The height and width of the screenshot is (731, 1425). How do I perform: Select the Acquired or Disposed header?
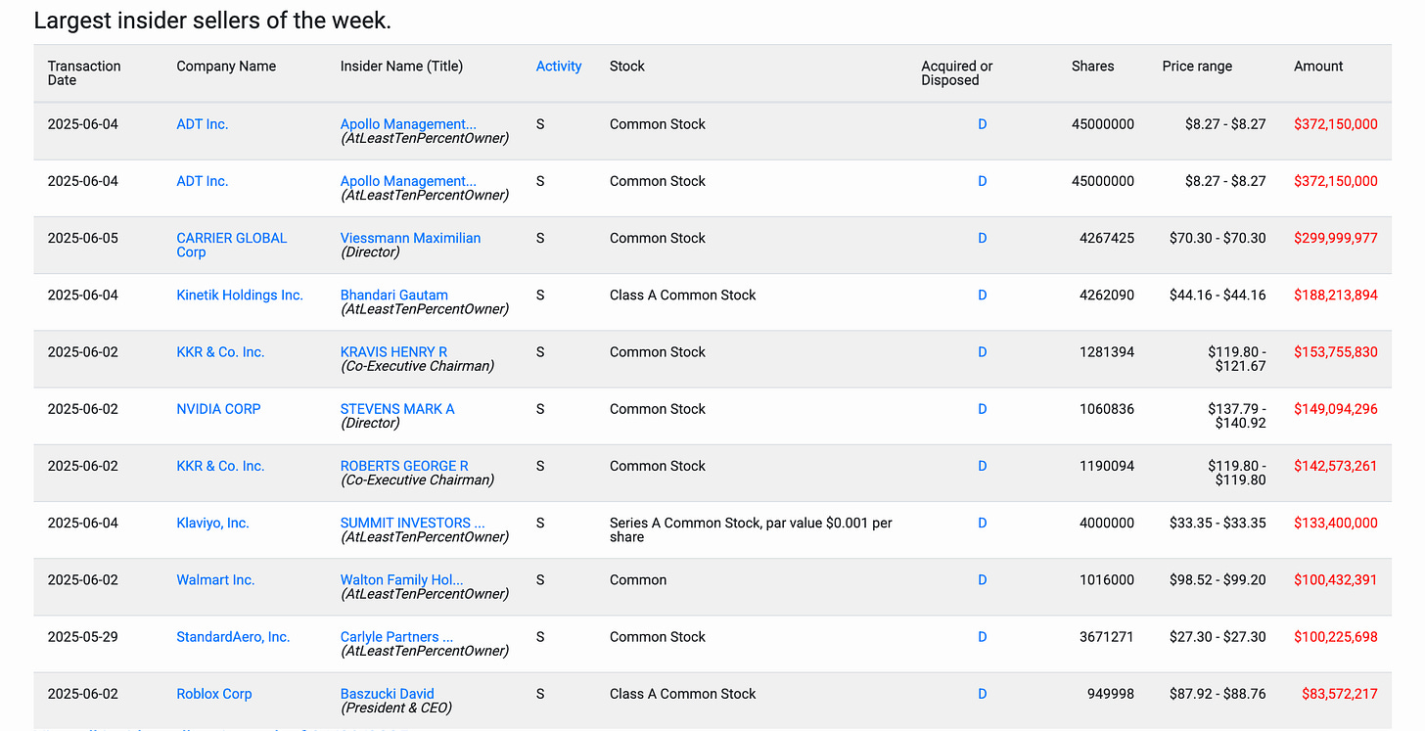coord(956,72)
